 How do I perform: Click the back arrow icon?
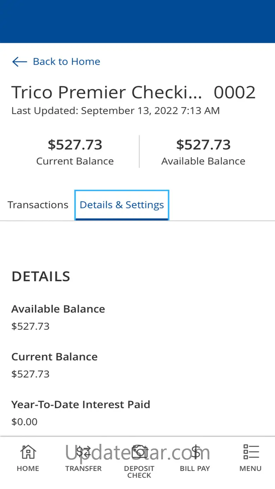pos(19,62)
